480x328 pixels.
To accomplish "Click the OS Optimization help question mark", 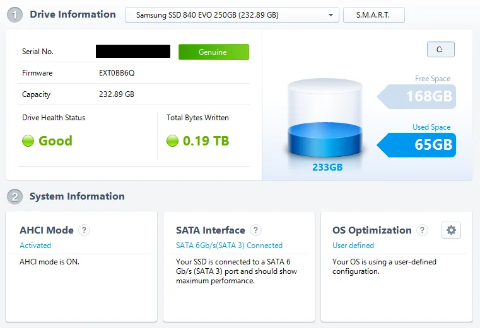I will [422, 230].
